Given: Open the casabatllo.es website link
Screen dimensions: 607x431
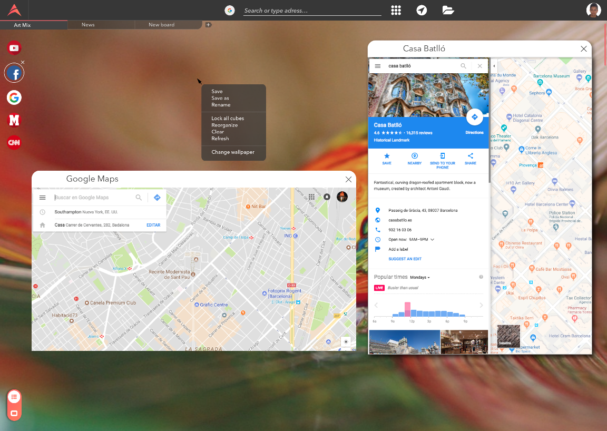Looking at the screenshot, I should click(400, 220).
